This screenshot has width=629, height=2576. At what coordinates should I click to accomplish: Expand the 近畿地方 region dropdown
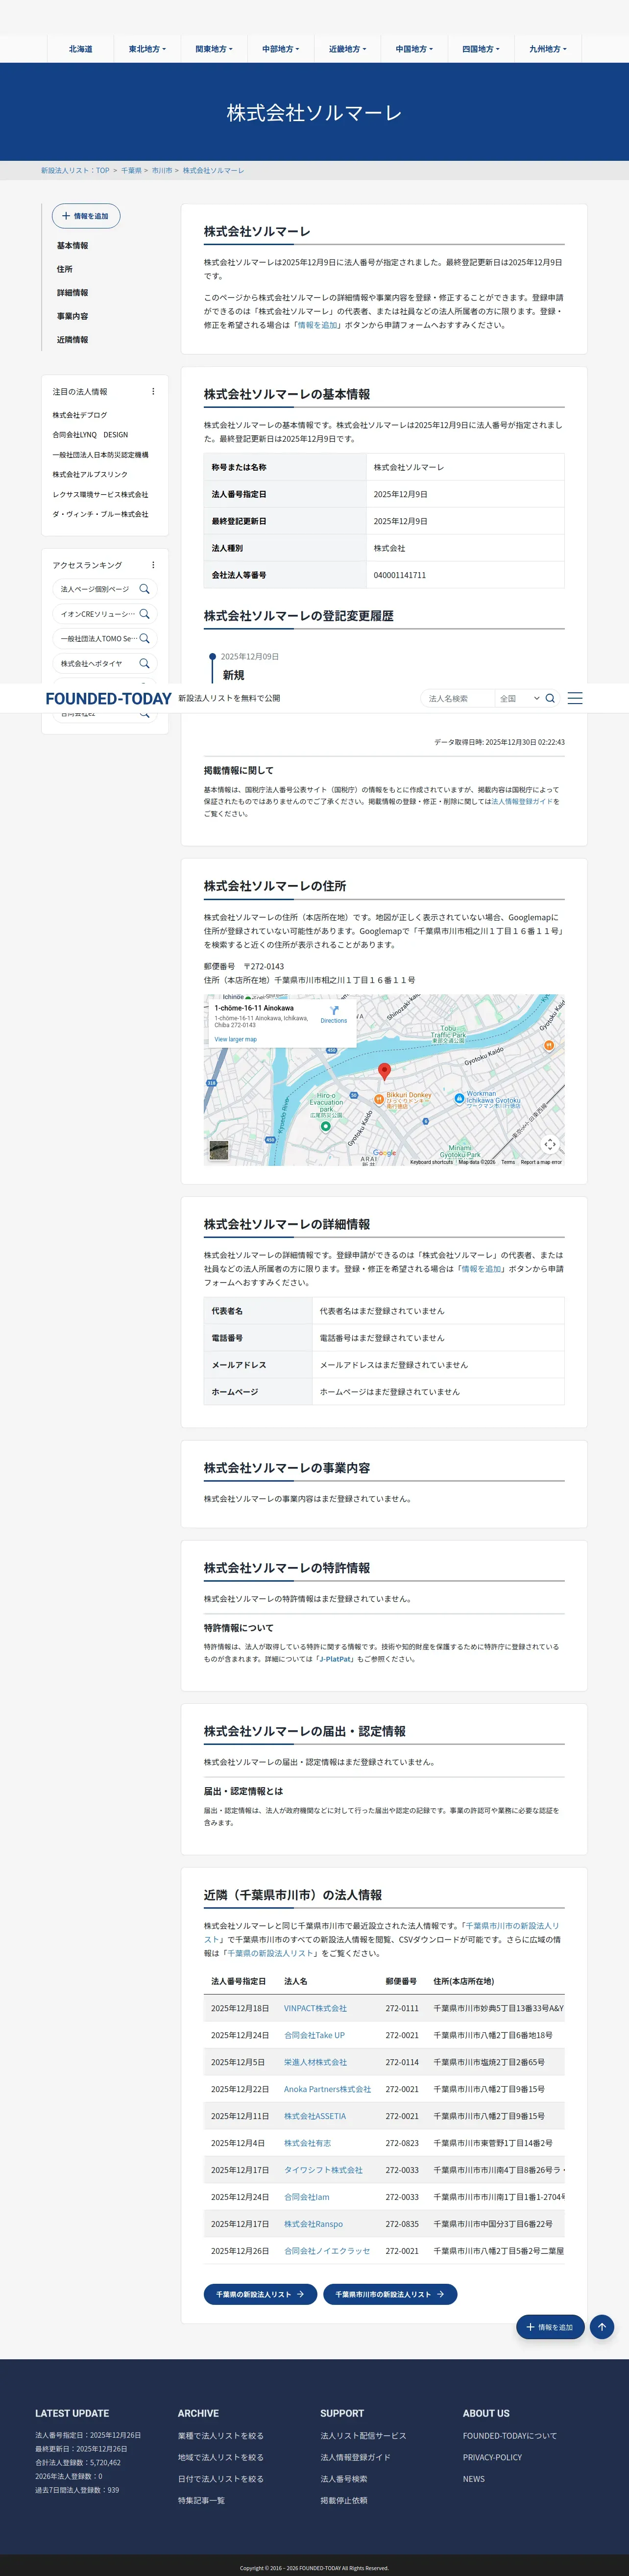click(347, 49)
